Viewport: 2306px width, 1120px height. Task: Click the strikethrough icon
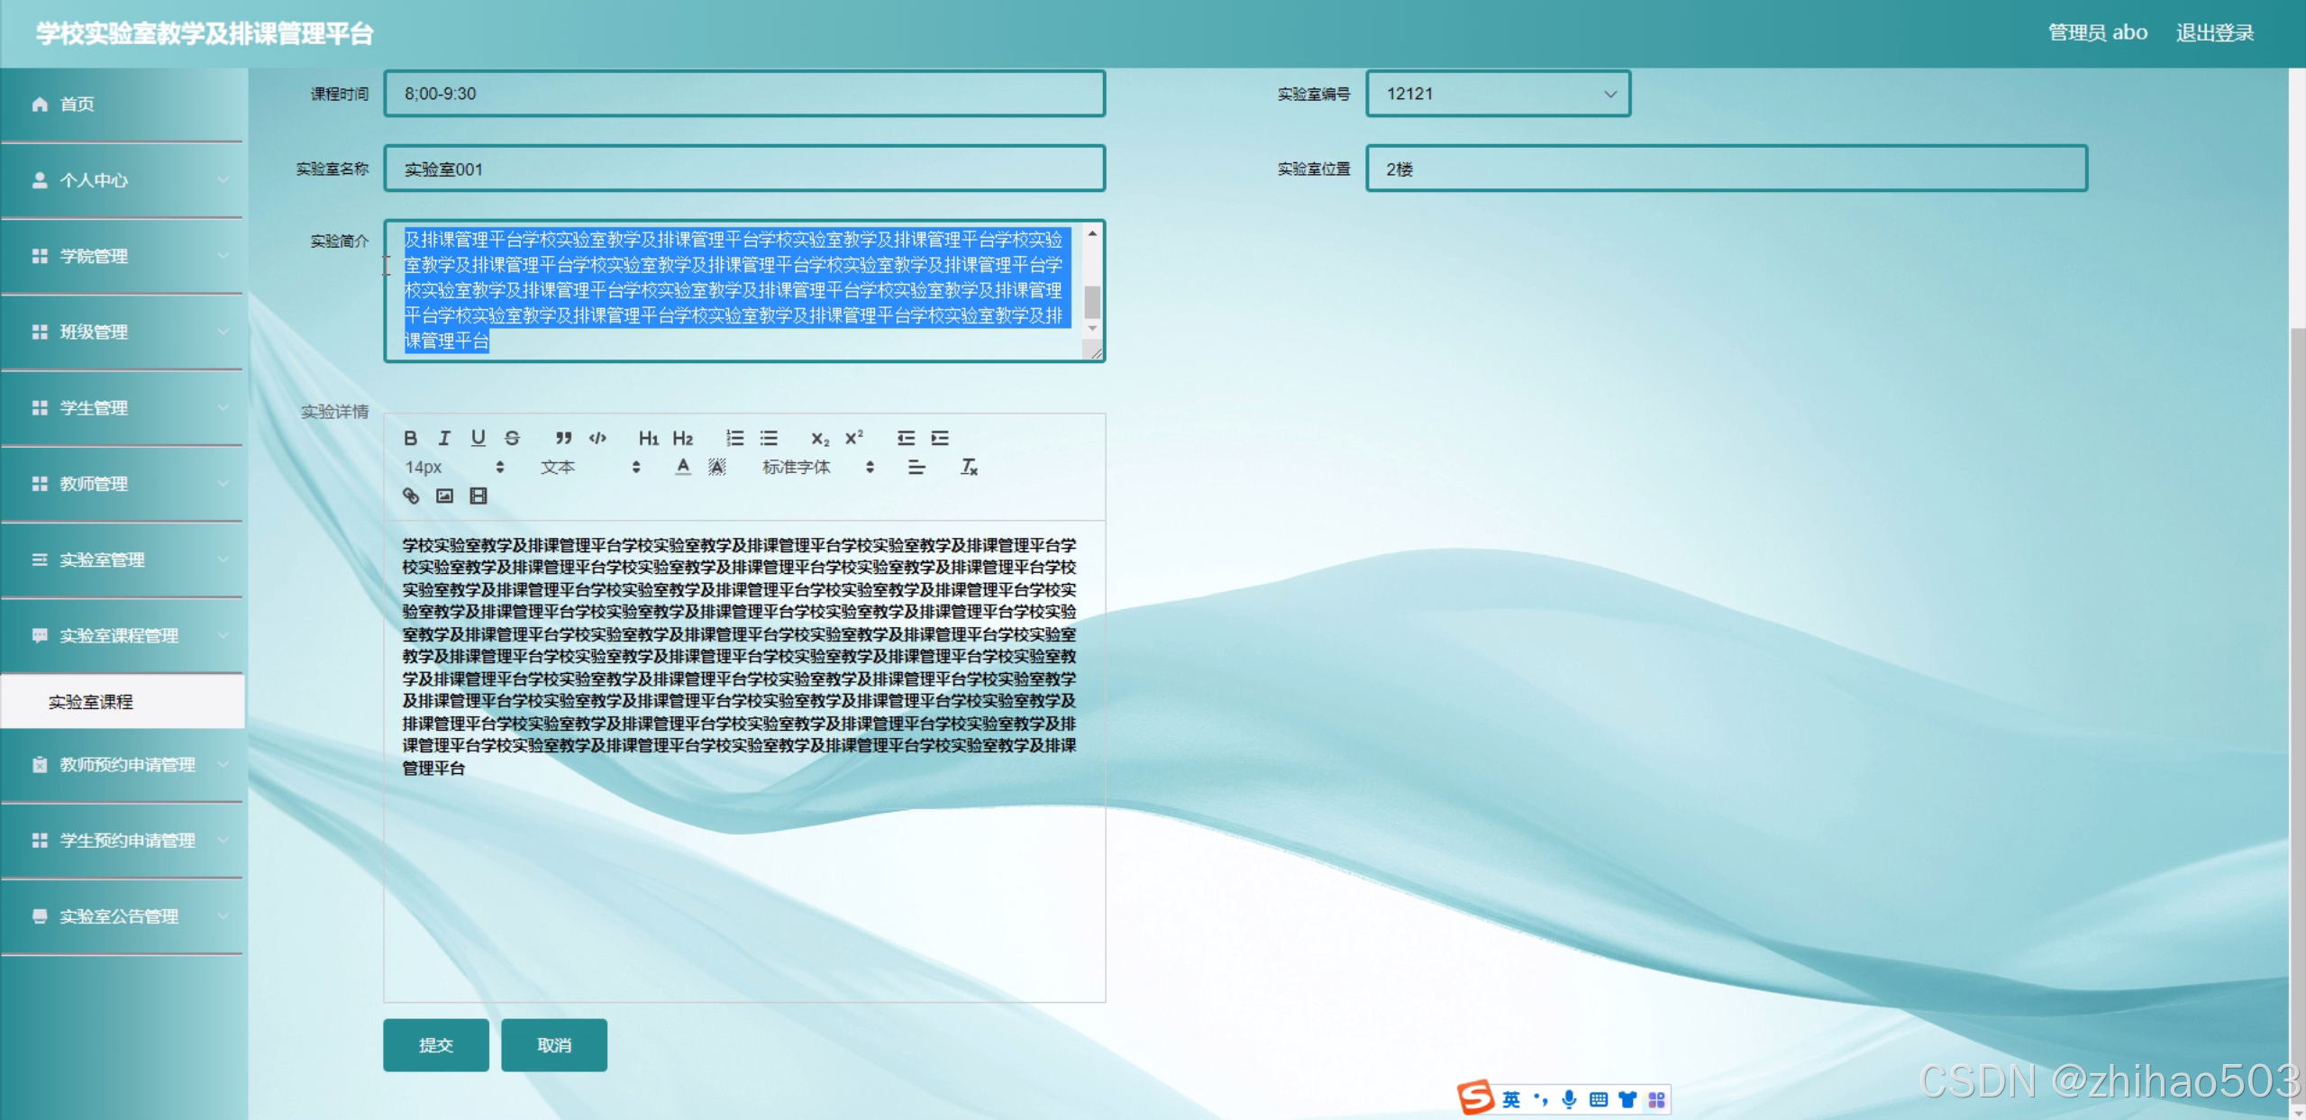pos(512,438)
